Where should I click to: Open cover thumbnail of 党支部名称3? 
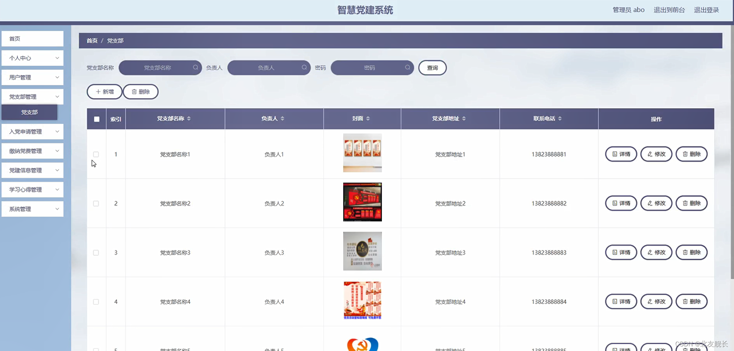point(363,251)
